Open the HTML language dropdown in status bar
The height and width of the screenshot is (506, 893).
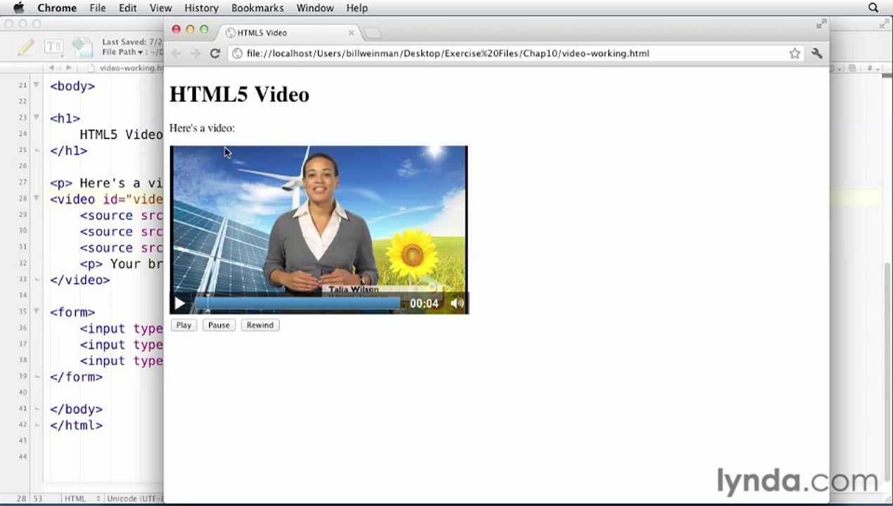pyautogui.click(x=82, y=498)
